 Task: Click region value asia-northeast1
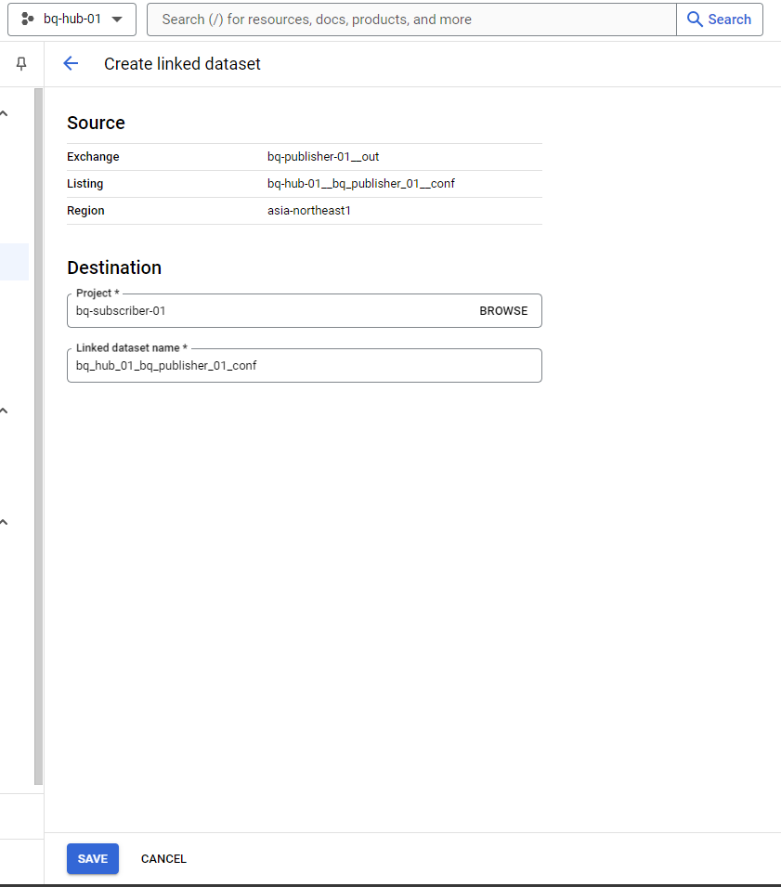pos(309,211)
